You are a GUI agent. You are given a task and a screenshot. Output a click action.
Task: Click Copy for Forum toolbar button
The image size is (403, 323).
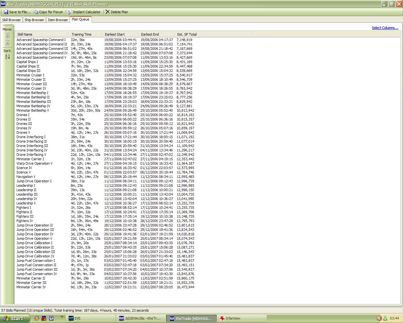coord(48,12)
